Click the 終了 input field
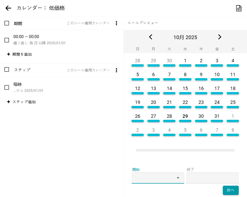 point(212,178)
